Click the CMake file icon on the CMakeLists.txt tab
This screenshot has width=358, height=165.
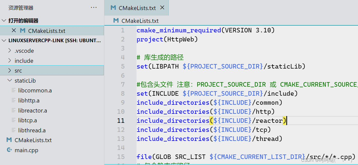coord(113,8)
